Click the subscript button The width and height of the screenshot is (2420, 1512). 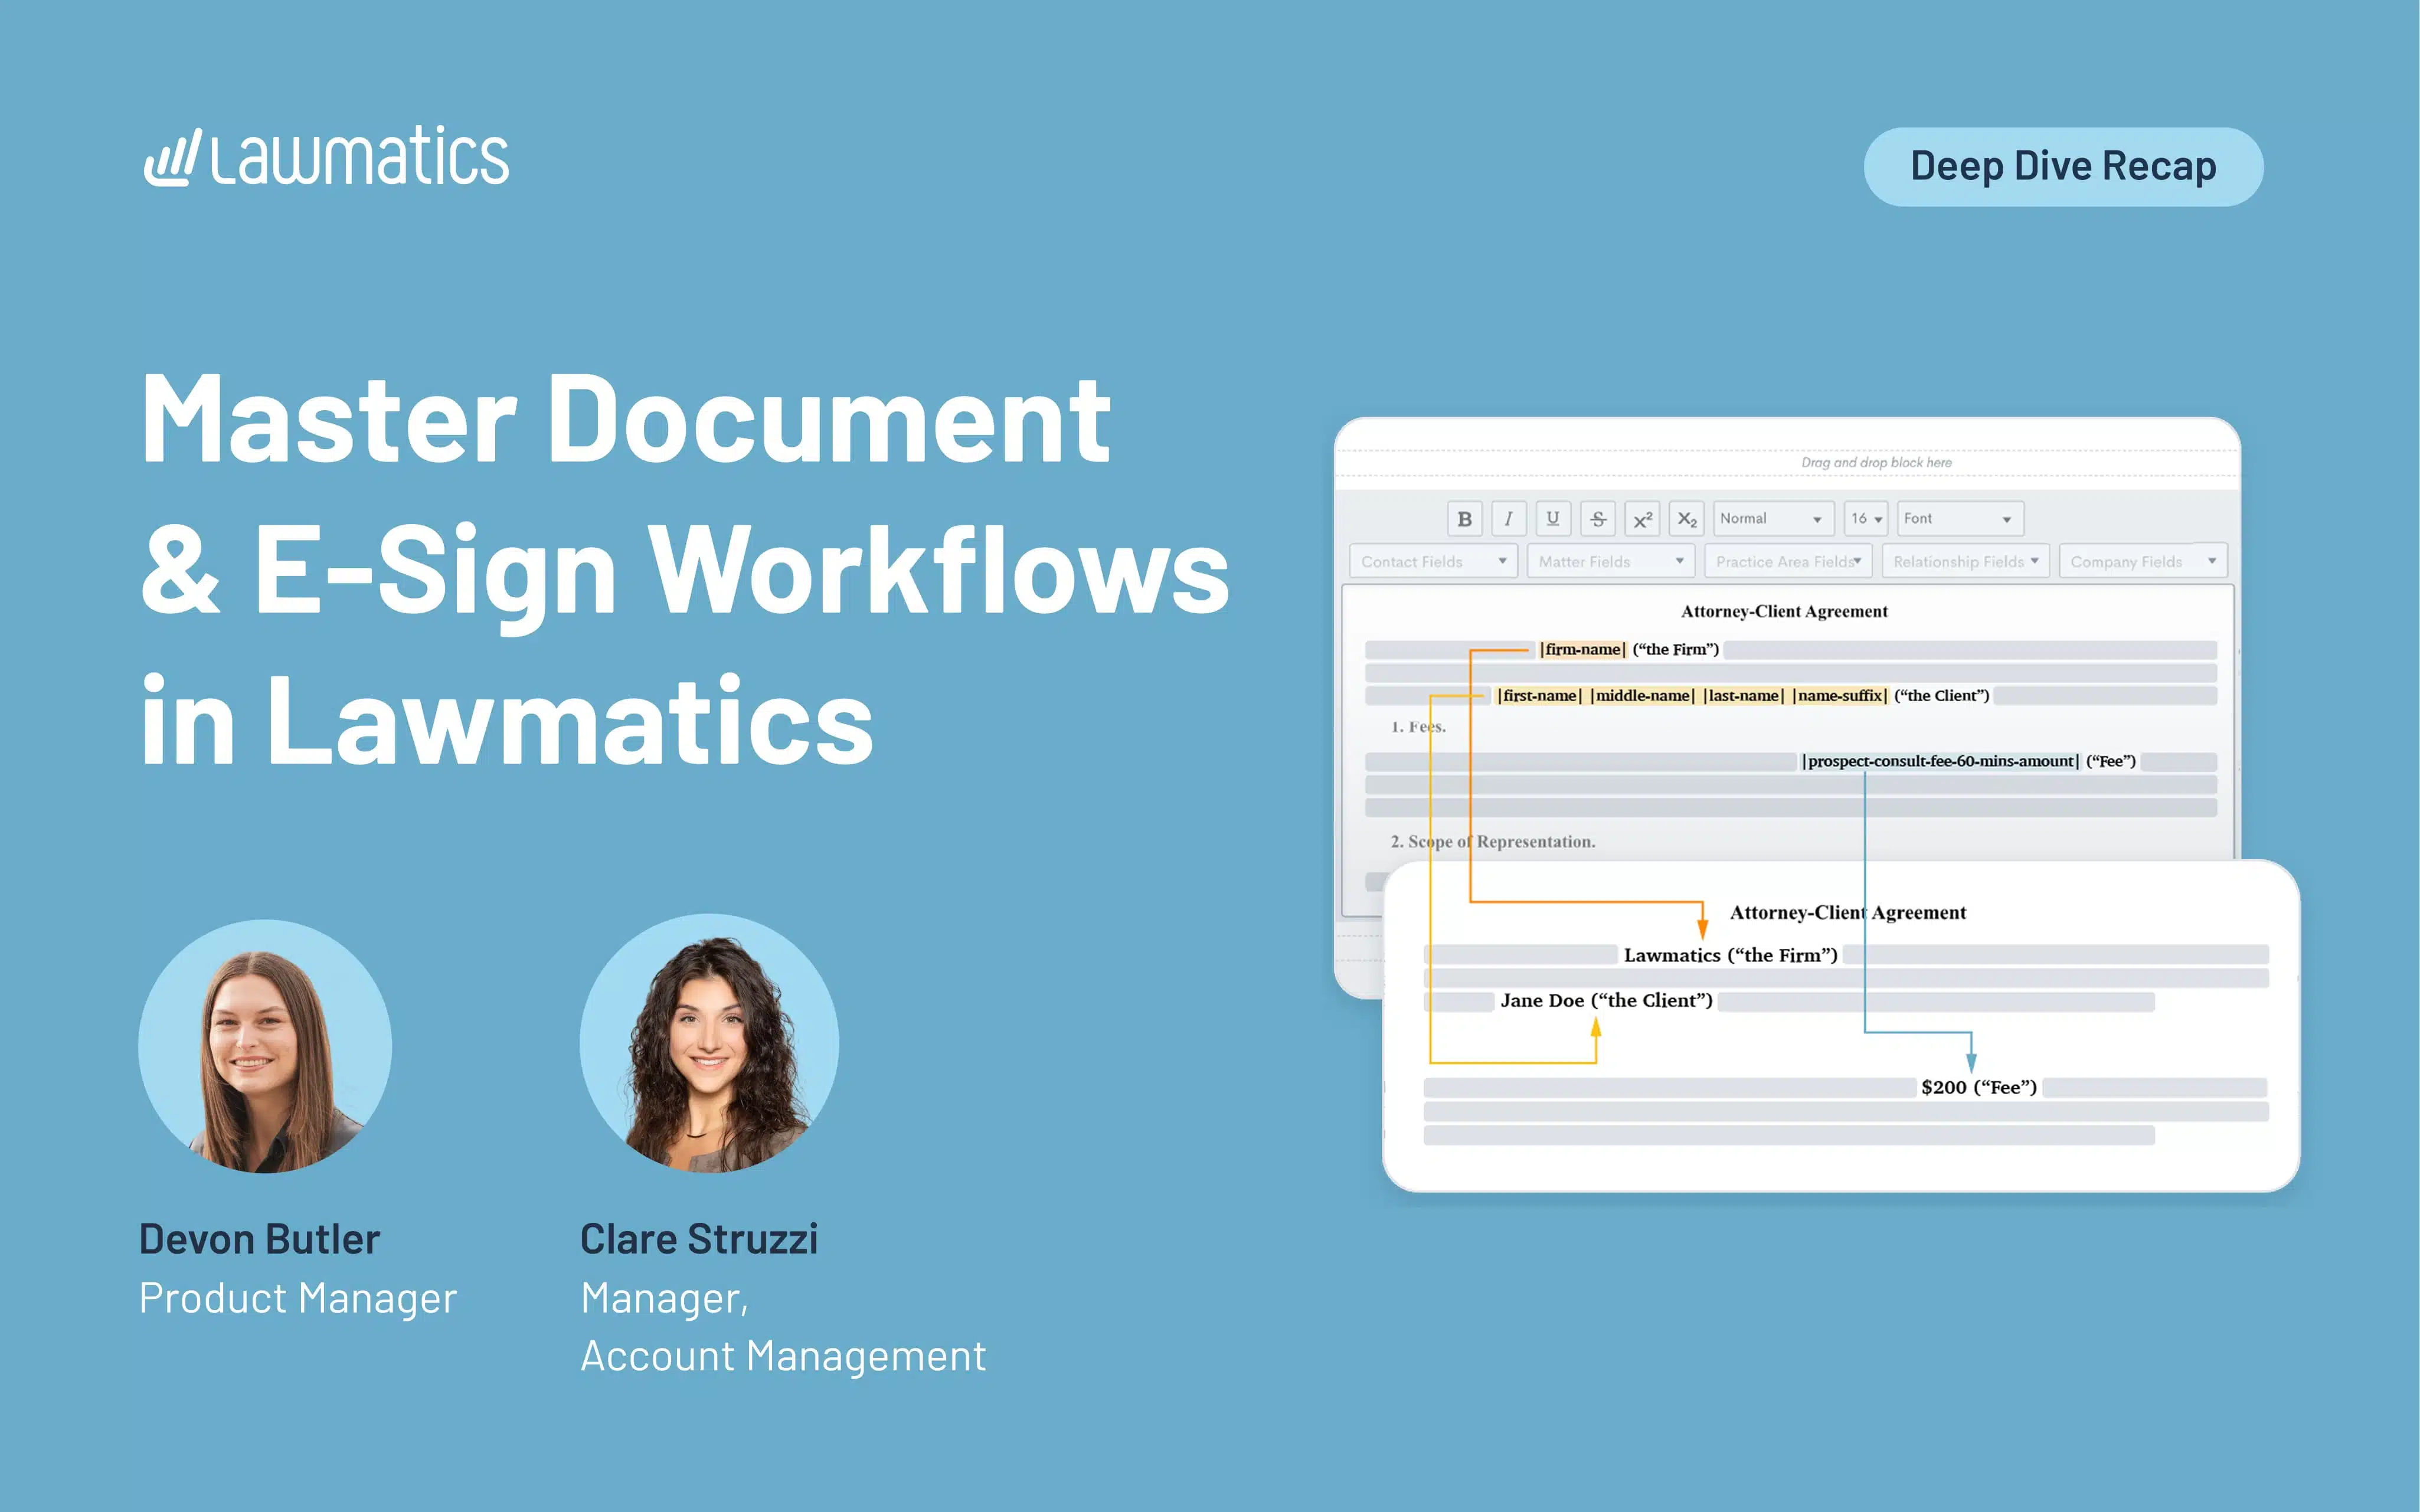[x=1686, y=519]
